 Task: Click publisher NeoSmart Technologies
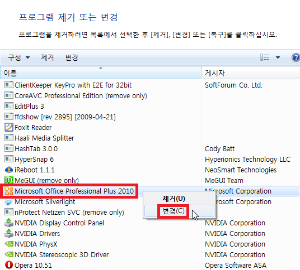(x=241, y=170)
